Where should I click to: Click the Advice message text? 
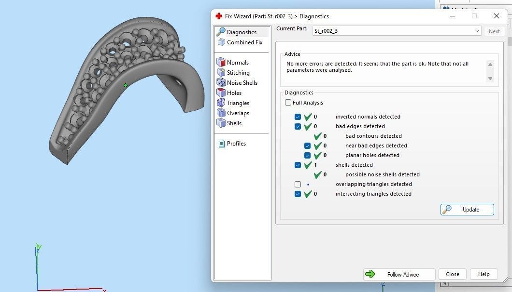pyautogui.click(x=377, y=67)
